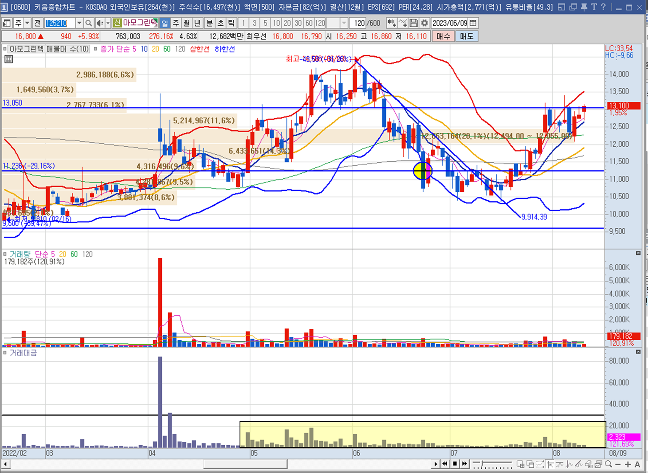
Task: Select the minute '분' period button
Action: tap(209, 23)
